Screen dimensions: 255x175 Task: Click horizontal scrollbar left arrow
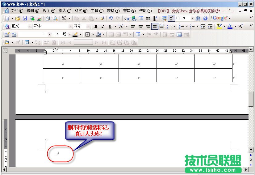(x=4, y=170)
